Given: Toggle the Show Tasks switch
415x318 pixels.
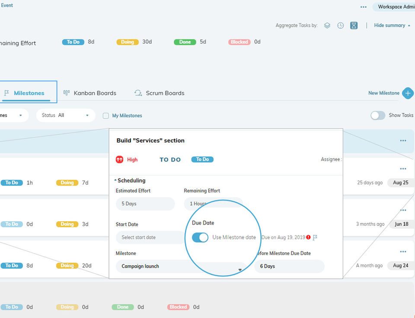Looking at the screenshot, I should coord(378,115).
